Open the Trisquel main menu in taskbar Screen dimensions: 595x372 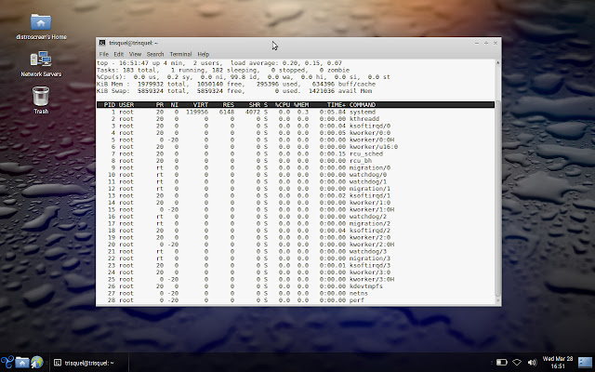7,362
